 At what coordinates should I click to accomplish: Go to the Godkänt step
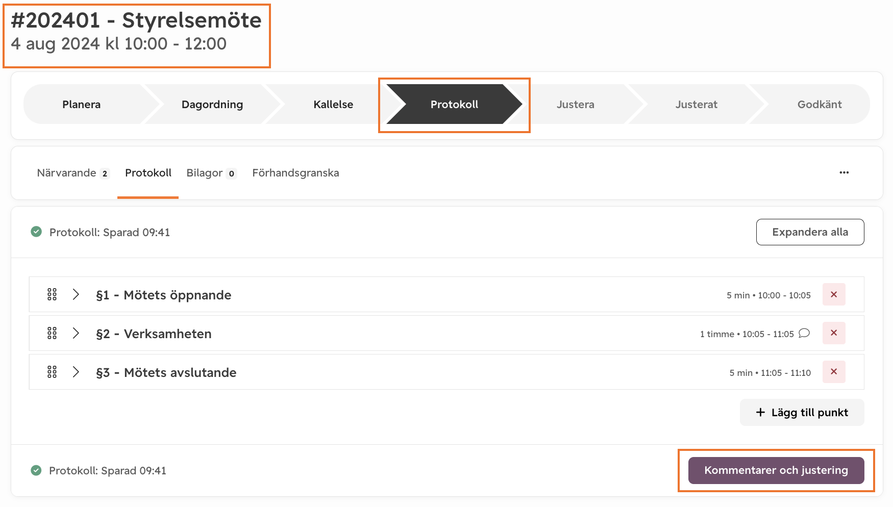click(820, 104)
